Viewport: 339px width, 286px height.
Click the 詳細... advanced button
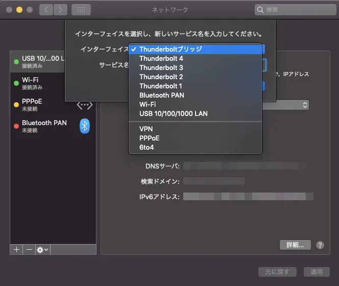coord(295,245)
